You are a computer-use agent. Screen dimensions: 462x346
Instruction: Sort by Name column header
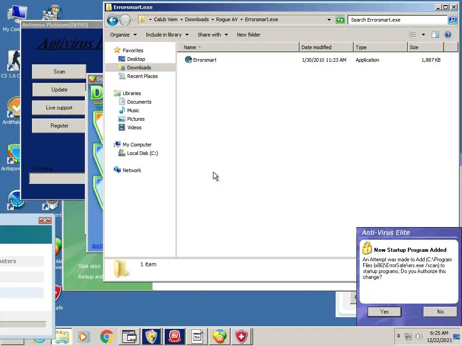pos(238,47)
